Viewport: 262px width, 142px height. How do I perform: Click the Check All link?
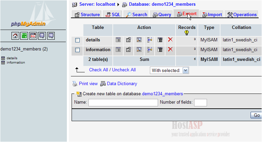98,70
